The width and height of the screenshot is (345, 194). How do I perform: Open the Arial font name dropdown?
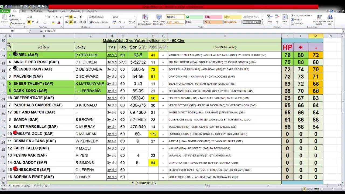point(46,17)
